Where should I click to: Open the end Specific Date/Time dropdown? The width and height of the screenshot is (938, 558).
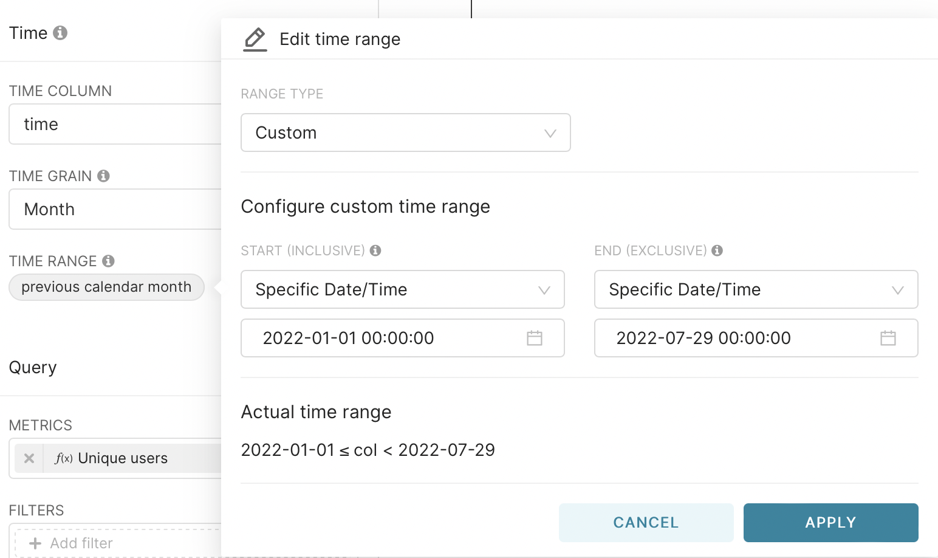coord(756,289)
